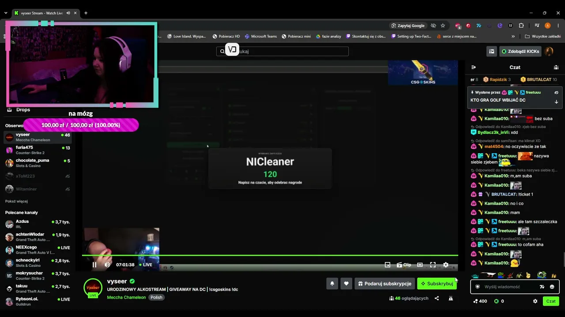
Task: Enter fullscreen video mode
Action: click(433, 265)
